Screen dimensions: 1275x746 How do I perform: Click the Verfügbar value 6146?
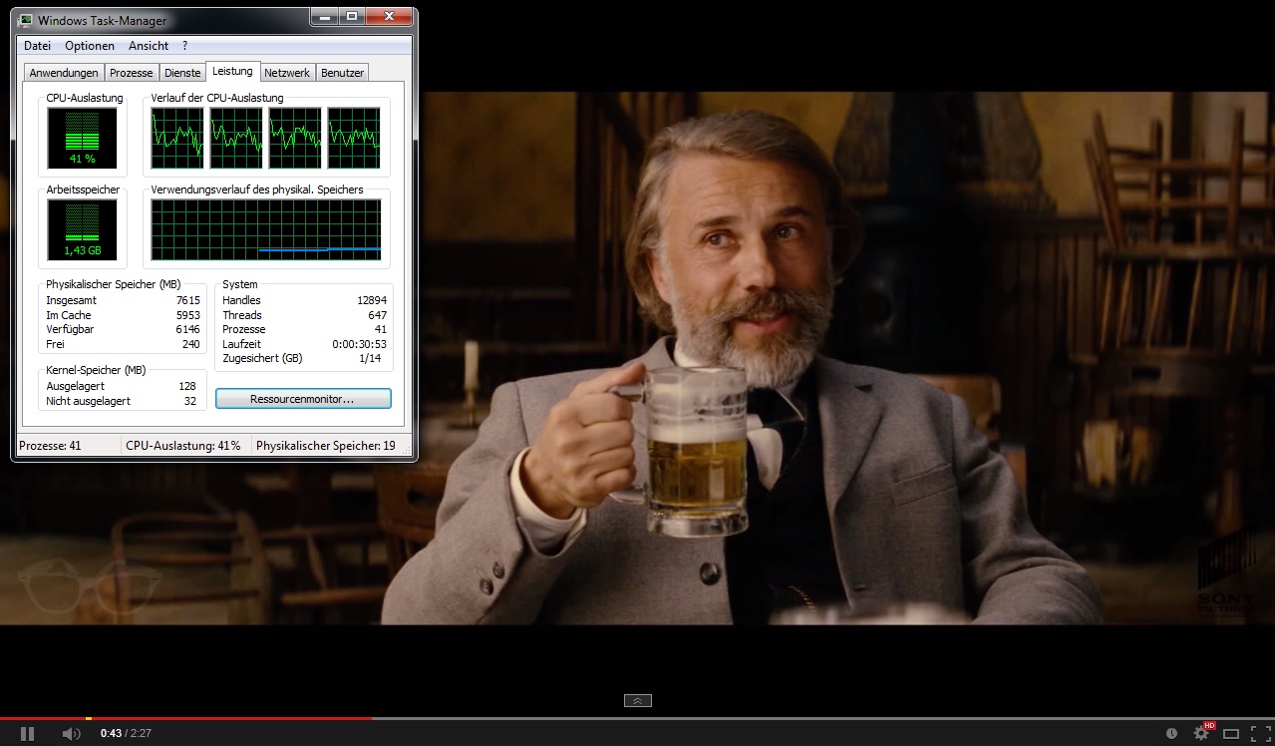point(187,329)
